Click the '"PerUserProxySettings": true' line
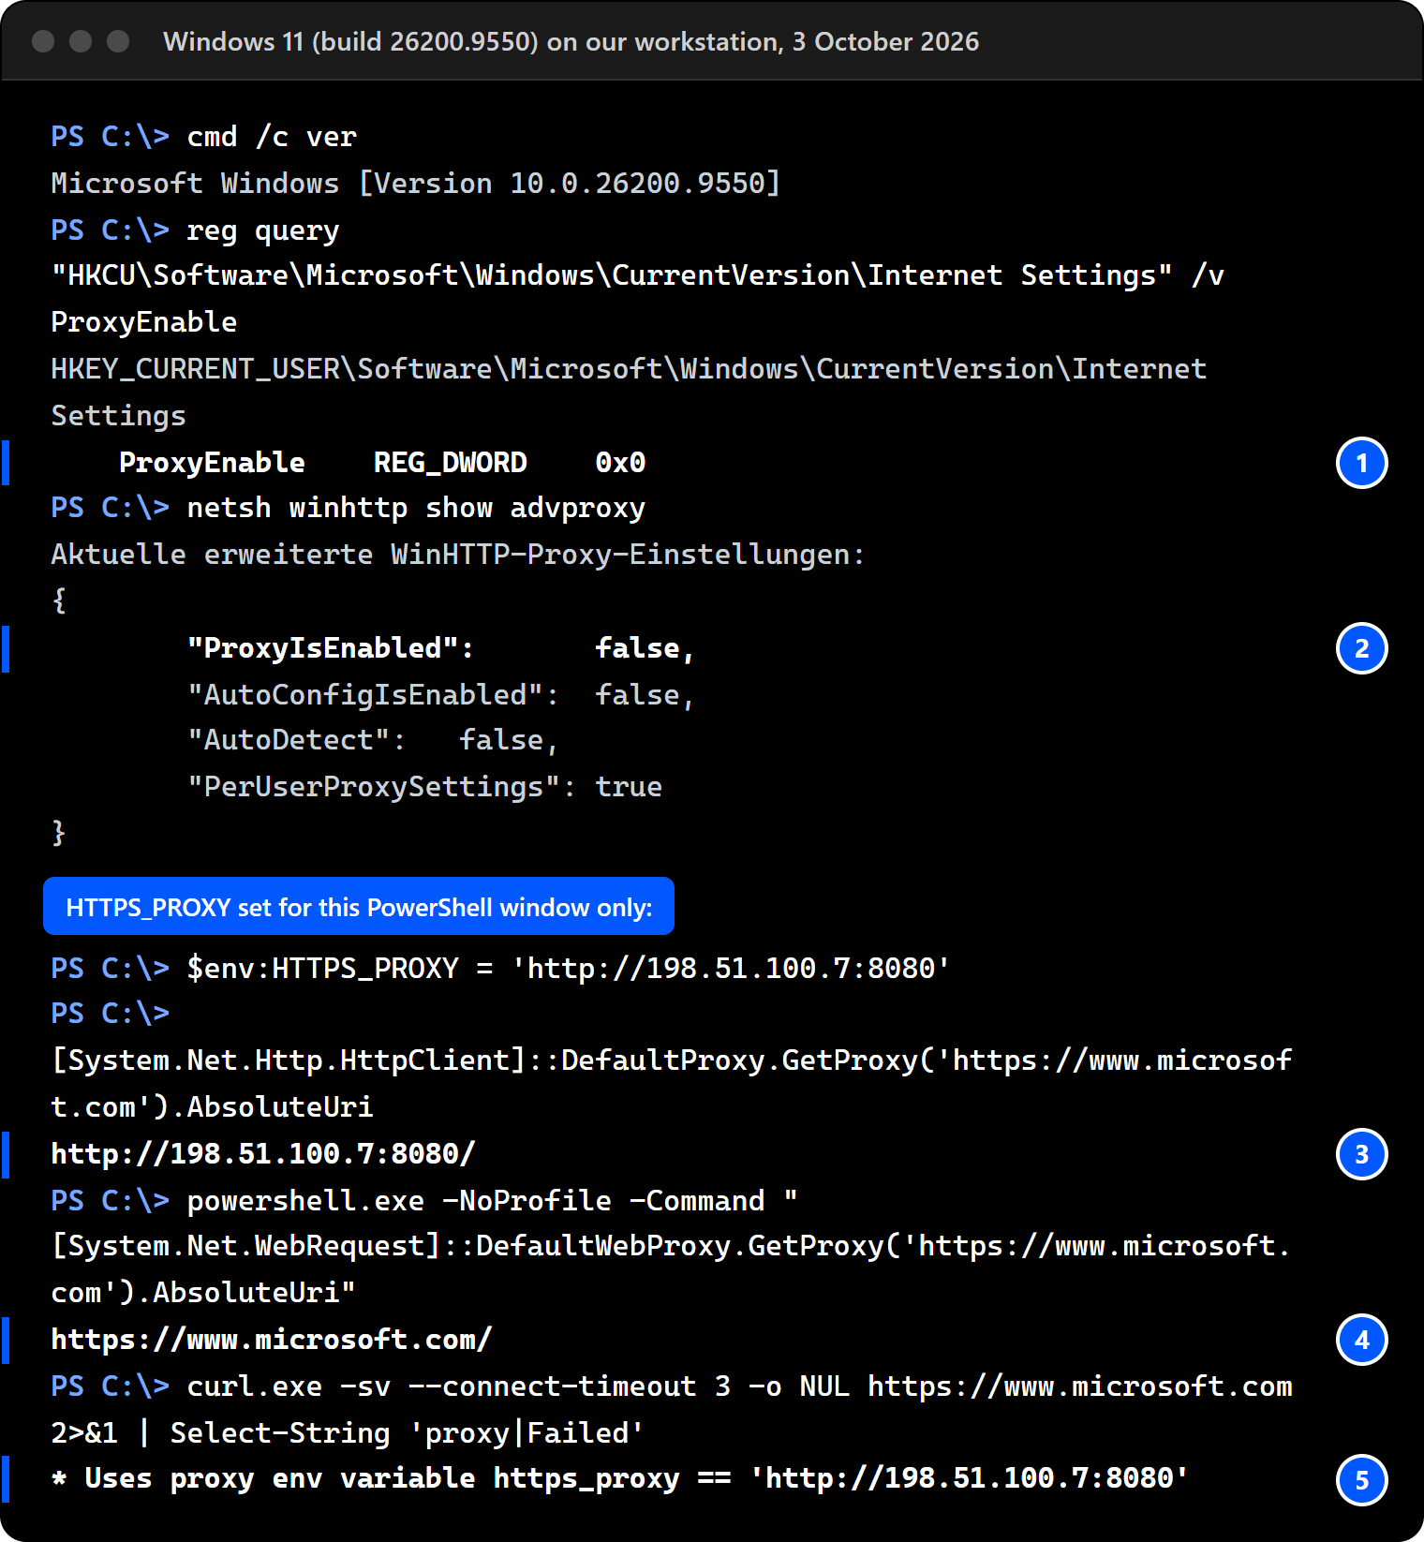 pyautogui.click(x=424, y=787)
